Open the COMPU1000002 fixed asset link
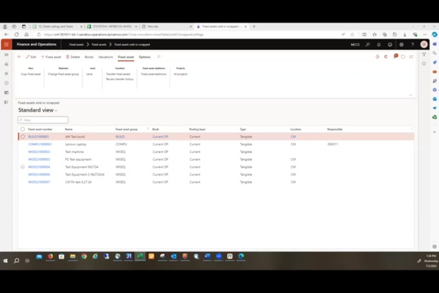This screenshot has width=439, height=293. 40,144
